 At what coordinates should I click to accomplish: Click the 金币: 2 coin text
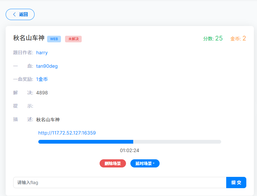coord(238,39)
